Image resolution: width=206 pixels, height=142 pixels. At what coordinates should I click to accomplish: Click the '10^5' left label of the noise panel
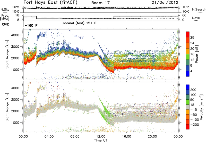coord(16,7)
